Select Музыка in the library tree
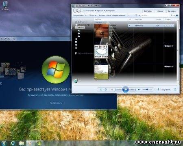The width and height of the screenshot is (183, 146). 81,28
